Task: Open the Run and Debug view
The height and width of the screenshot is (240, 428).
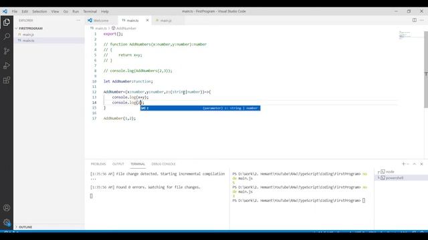Action: coord(7,65)
